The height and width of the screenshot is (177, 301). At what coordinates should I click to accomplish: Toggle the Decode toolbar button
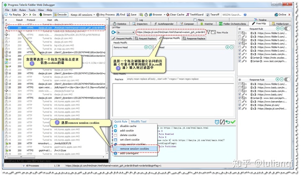click(x=60, y=15)
